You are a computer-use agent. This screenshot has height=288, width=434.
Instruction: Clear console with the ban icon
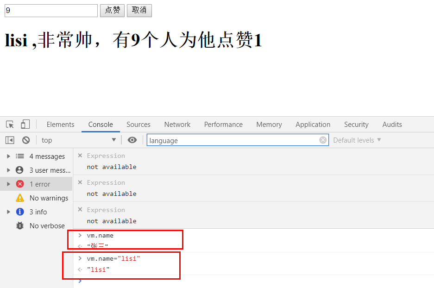point(26,140)
